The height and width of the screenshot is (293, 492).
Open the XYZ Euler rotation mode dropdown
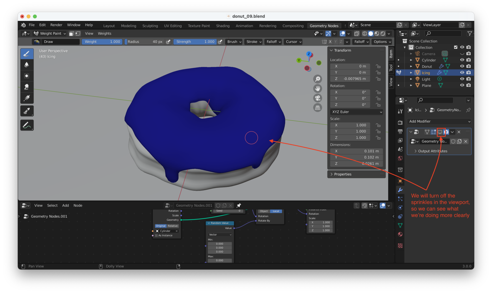pyautogui.click(x=357, y=112)
